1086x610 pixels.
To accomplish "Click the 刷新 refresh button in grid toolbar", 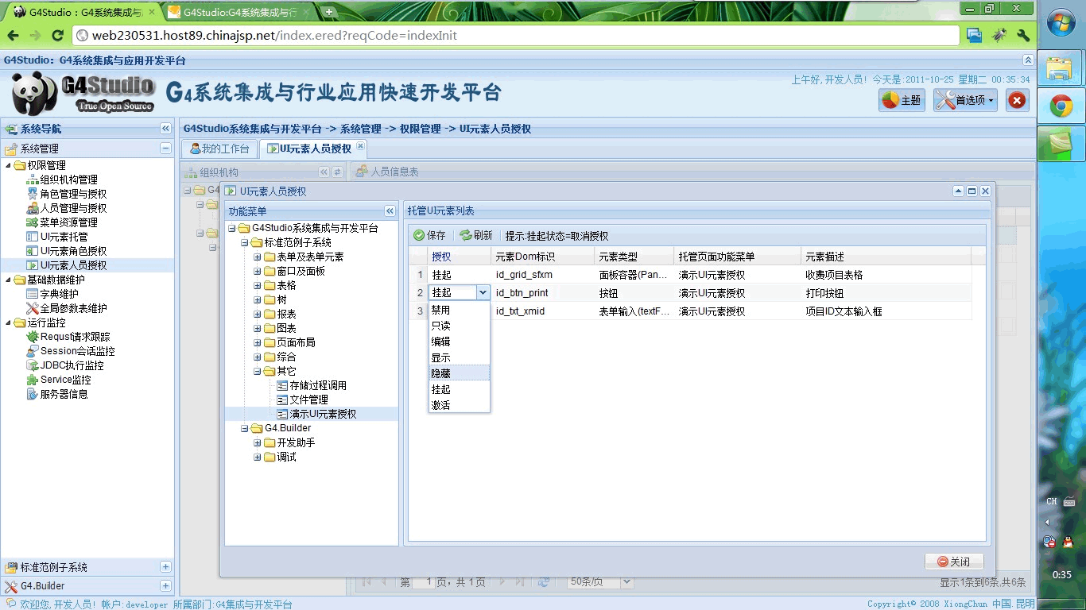I will click(x=475, y=235).
